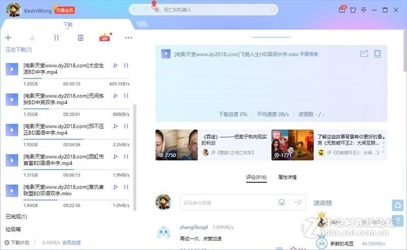Select the 无间炼狱 video file icon
This screenshot has height=250, width=407.
pos(12,99)
